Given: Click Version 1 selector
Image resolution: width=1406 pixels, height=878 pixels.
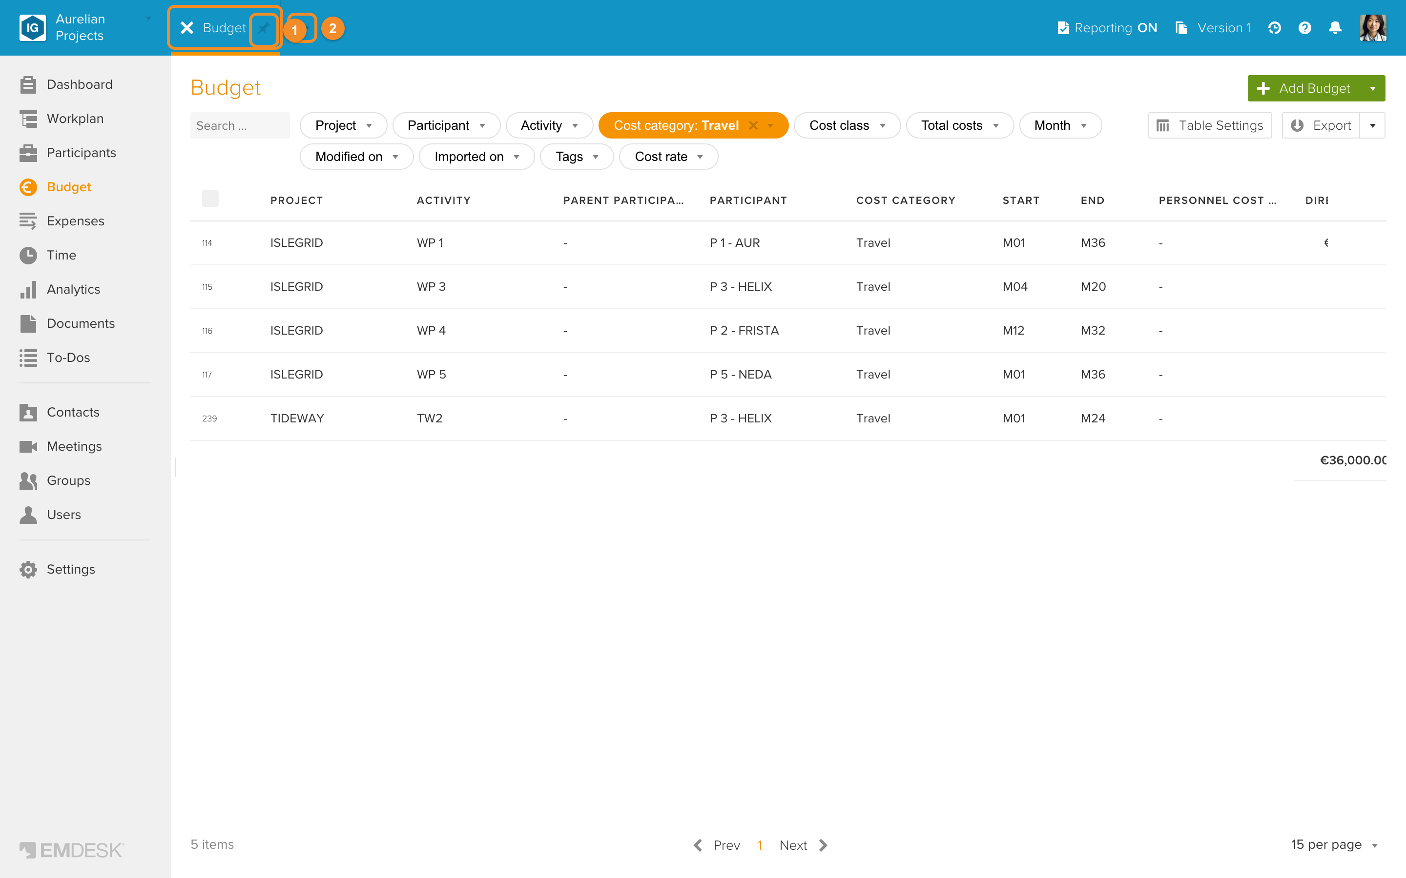Looking at the screenshot, I should tap(1213, 28).
